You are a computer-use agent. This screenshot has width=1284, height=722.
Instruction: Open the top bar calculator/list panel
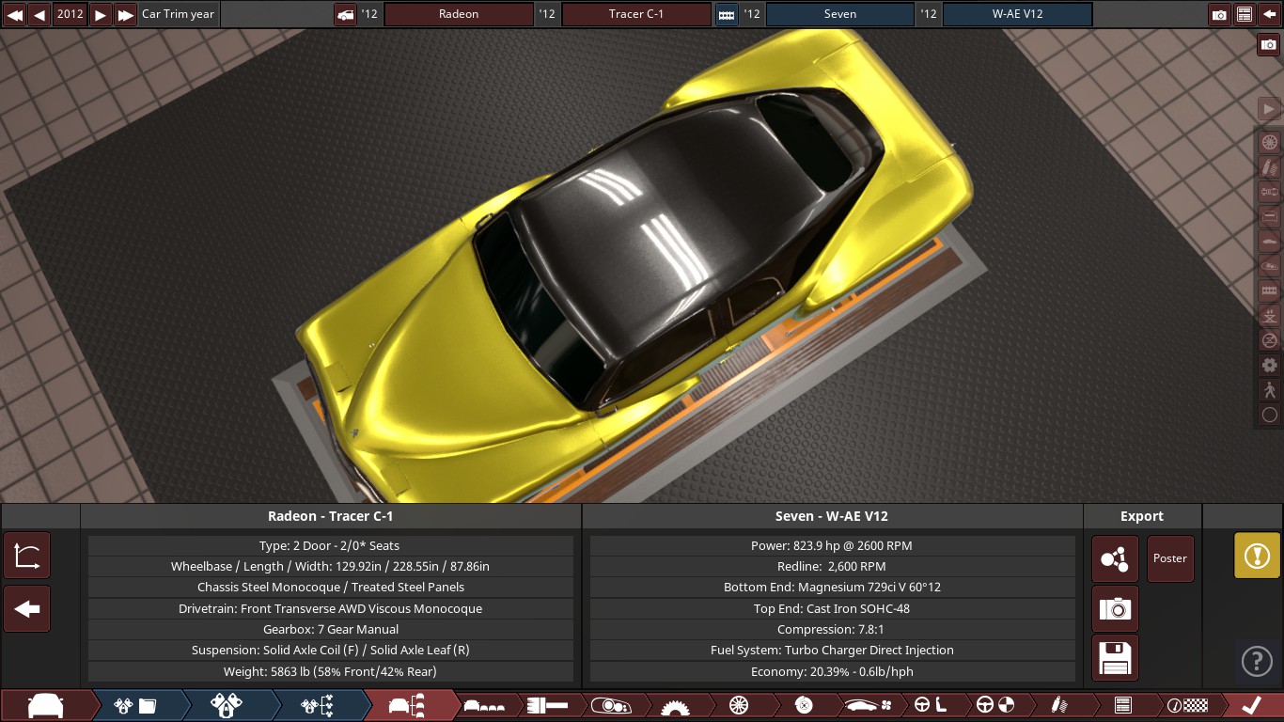point(1244,14)
